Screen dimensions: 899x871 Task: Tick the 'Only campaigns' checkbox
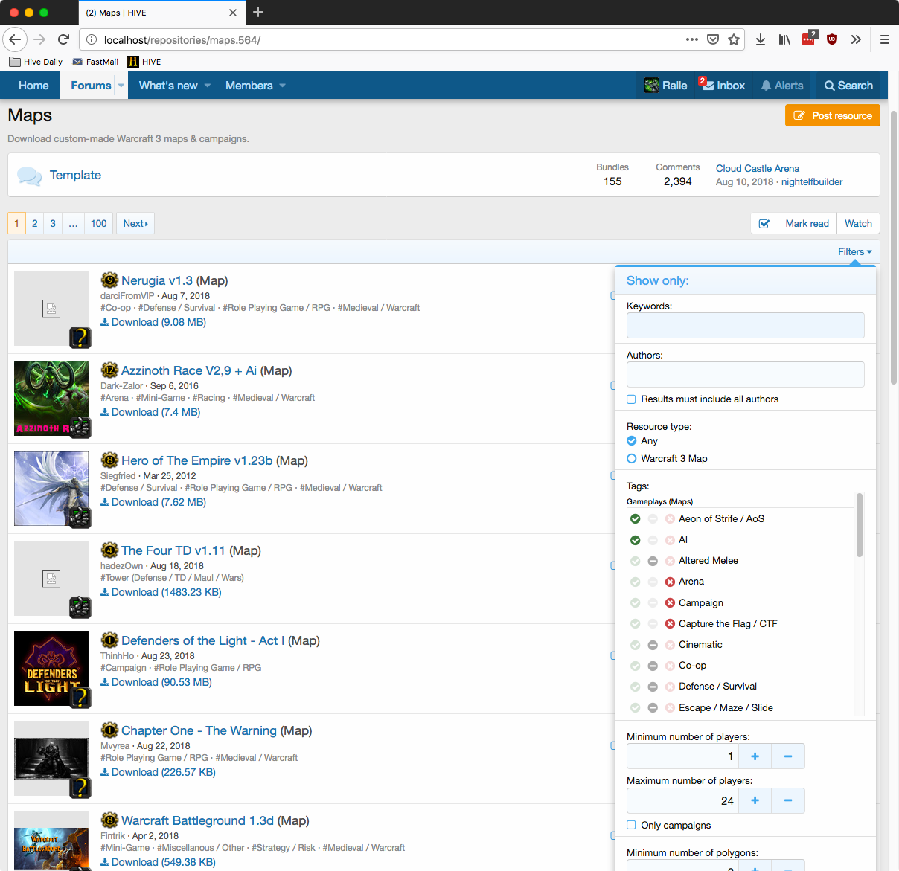coord(631,825)
